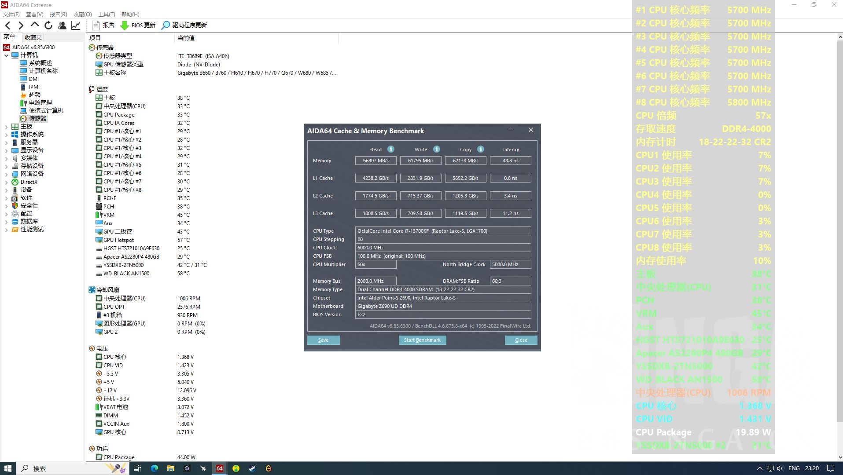This screenshot has height=475, width=843.
Task: Click the Read info icon in benchmark
Action: click(x=390, y=149)
